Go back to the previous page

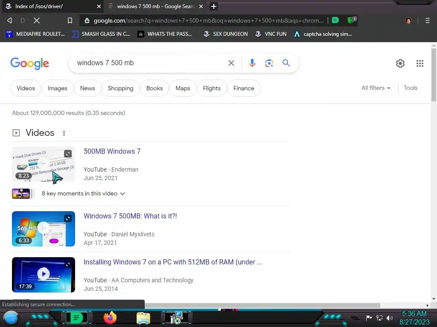click(9, 20)
